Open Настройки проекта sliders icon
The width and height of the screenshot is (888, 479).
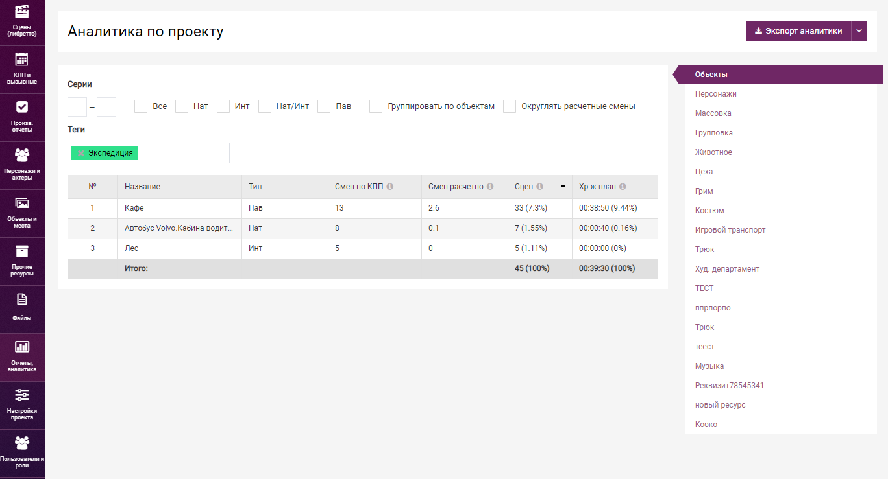click(22, 395)
